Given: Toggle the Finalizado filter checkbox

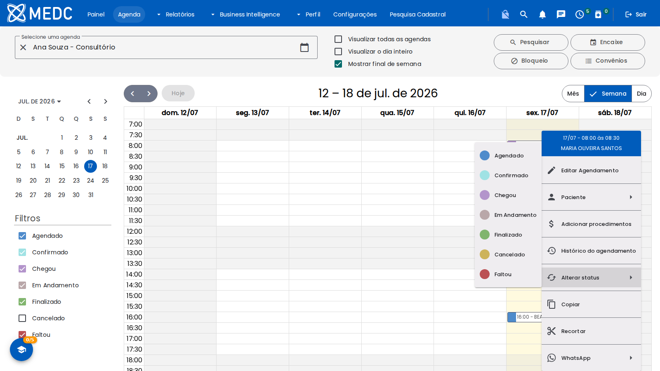Looking at the screenshot, I should (22, 302).
